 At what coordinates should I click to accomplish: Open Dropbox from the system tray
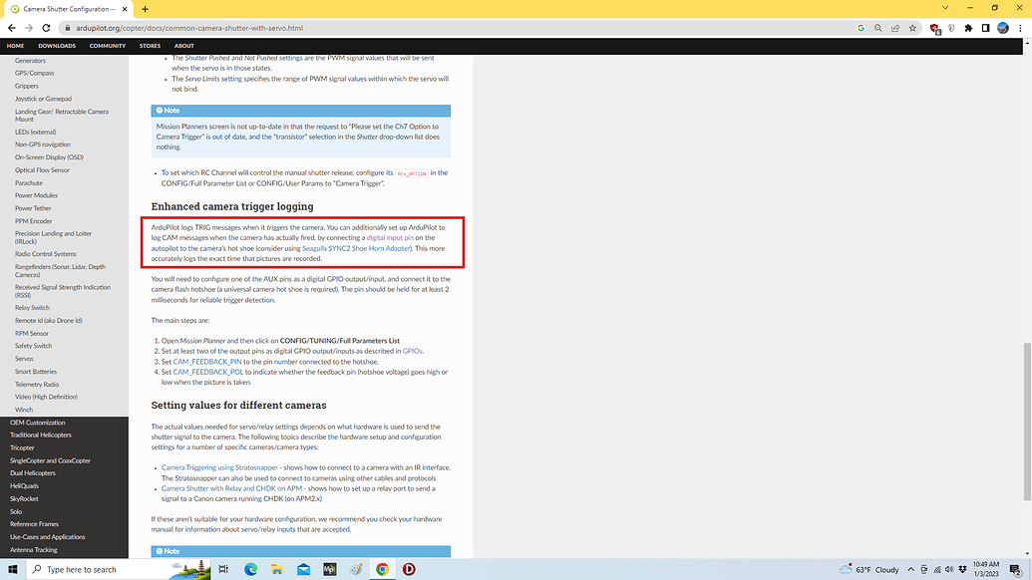click(x=962, y=569)
